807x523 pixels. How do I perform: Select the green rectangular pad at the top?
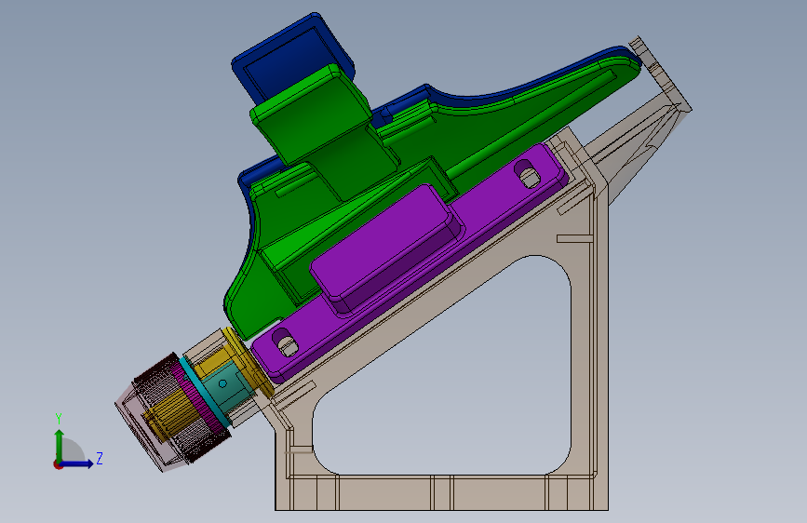coord(313,113)
